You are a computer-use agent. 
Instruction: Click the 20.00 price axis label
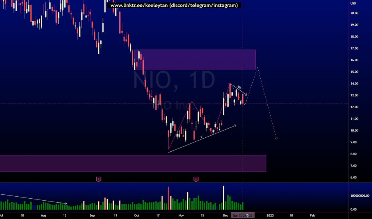pyautogui.click(x=354, y=13)
